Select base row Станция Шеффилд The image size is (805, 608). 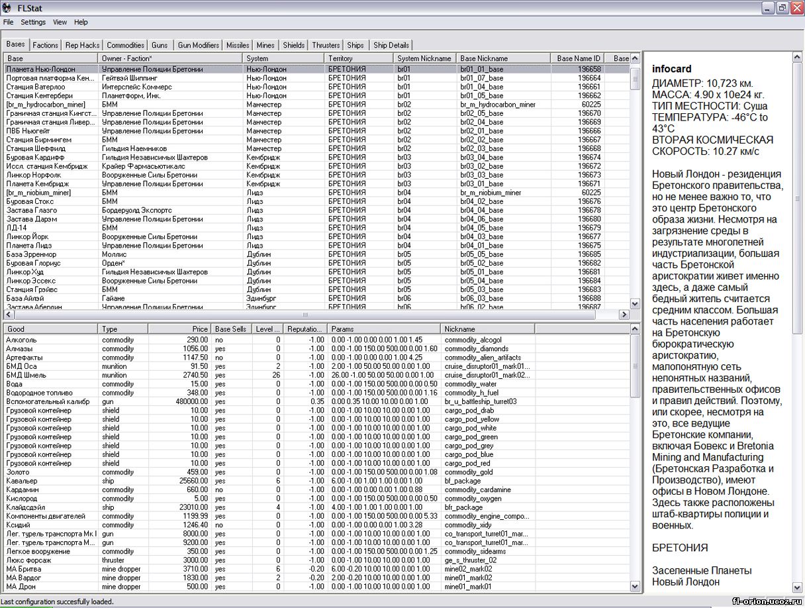pyautogui.click(x=316, y=148)
